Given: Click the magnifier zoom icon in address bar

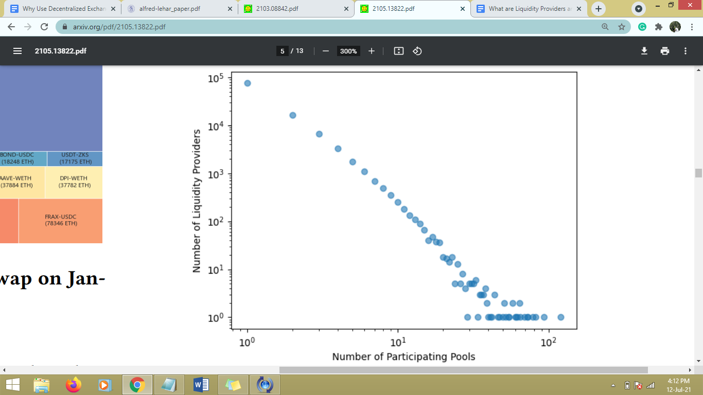Looking at the screenshot, I should tap(605, 27).
